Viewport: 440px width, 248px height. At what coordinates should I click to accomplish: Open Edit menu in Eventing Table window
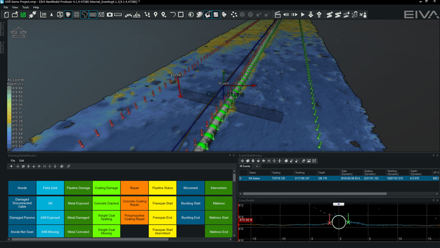click(21, 161)
